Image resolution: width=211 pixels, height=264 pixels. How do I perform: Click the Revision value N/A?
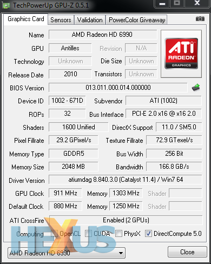(141, 48)
